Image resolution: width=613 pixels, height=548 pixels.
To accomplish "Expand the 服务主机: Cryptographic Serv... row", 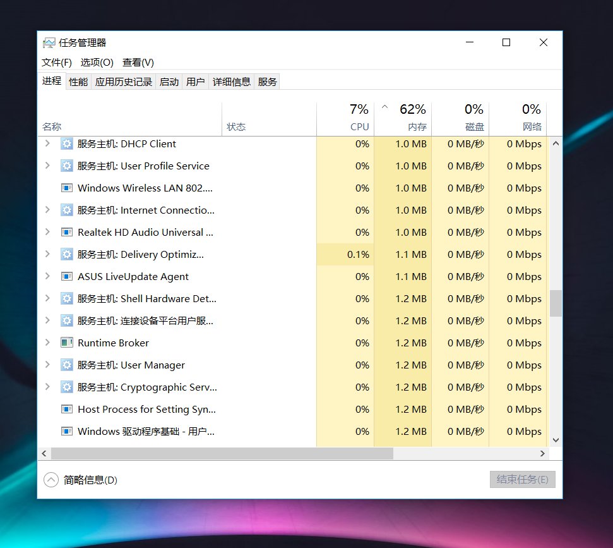I will (47, 386).
